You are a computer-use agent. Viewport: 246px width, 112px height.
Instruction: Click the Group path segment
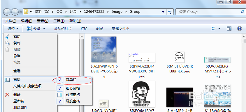(135, 12)
